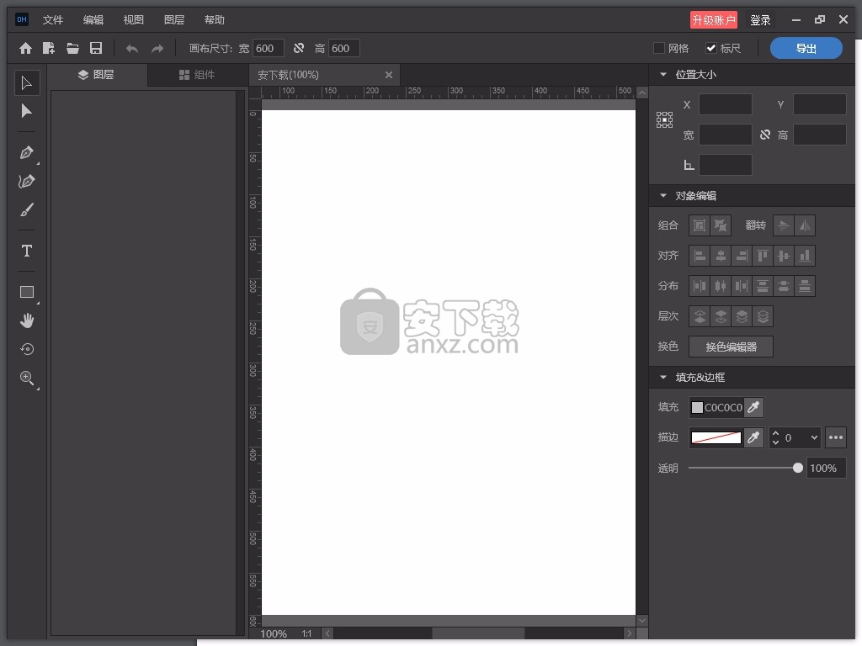862x646 pixels.
Task: Open the 视图 menu
Action: coord(134,20)
